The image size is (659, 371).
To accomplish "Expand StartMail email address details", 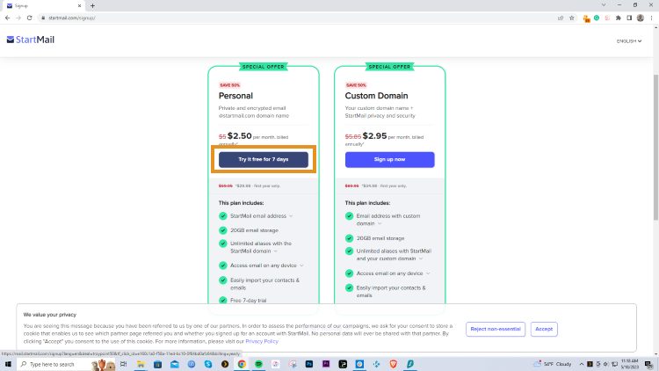I will 291,216.
